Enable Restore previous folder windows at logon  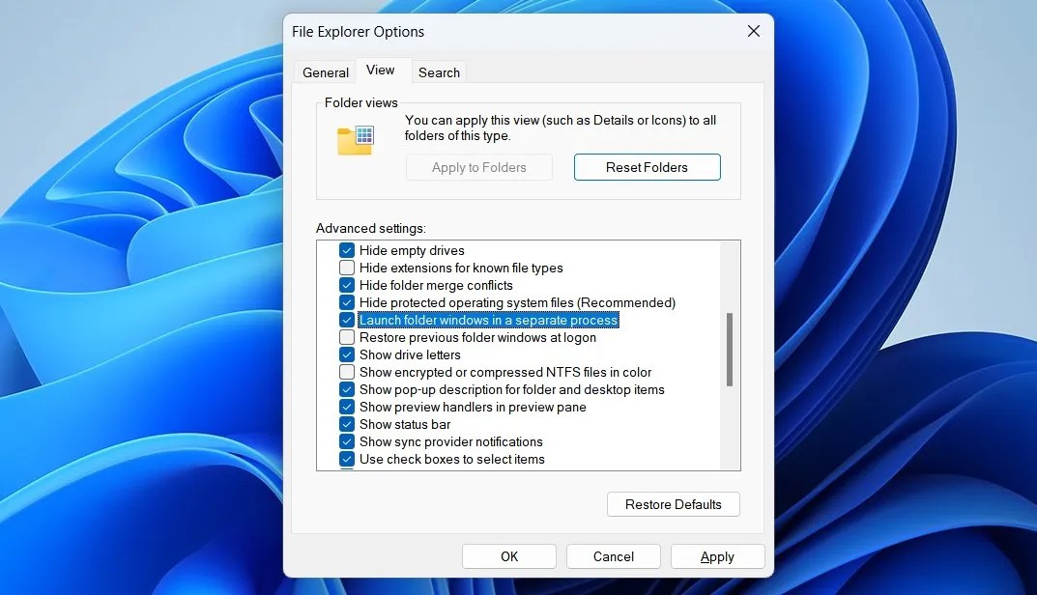point(347,337)
